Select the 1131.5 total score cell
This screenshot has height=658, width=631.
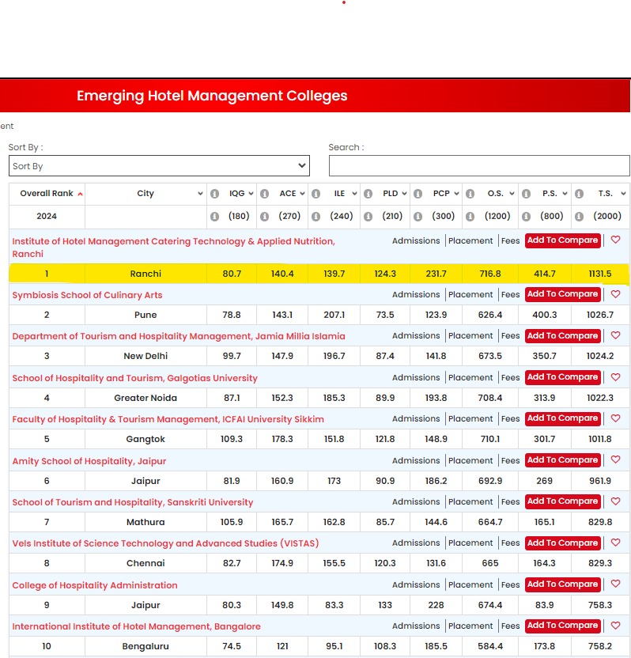tap(600, 274)
